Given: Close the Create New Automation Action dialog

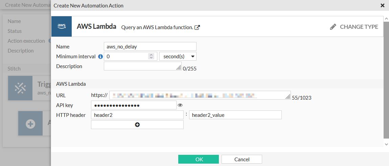Looking at the screenshot, I should point(383,5).
